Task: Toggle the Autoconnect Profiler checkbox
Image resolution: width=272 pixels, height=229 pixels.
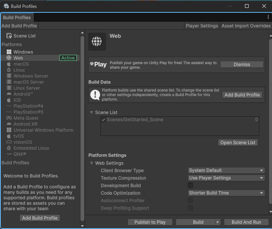Action: tap(190, 200)
